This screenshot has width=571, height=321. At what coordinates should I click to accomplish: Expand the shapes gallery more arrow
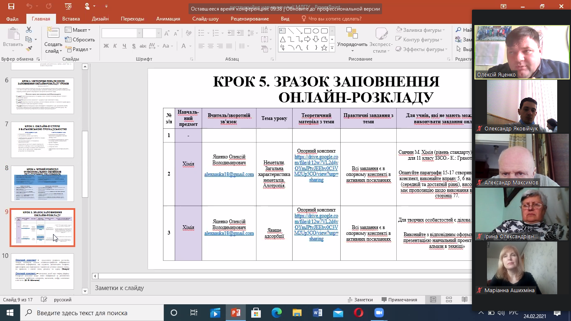[x=332, y=48]
